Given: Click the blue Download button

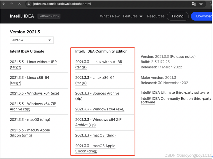Looking at the screenshot, I should pos(201,16).
